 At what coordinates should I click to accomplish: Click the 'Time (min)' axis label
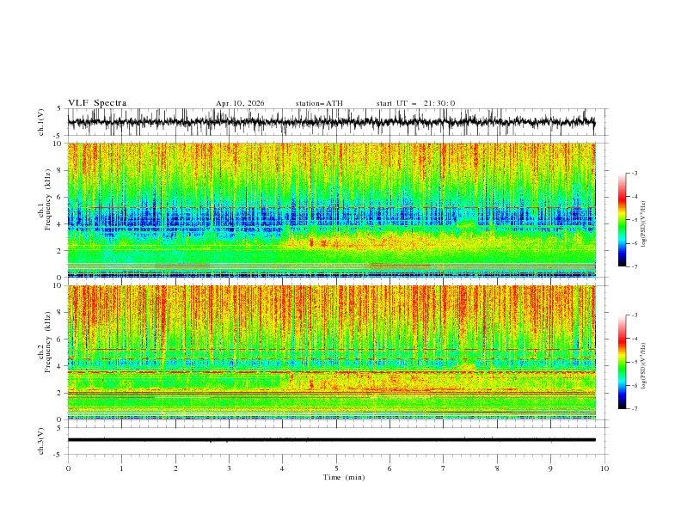[344, 477]
